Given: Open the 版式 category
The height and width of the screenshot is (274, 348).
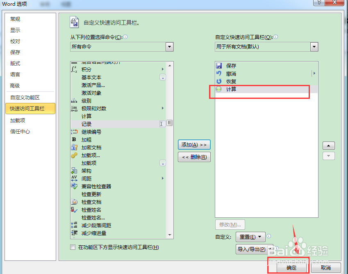Looking at the screenshot, I should coord(15,64).
